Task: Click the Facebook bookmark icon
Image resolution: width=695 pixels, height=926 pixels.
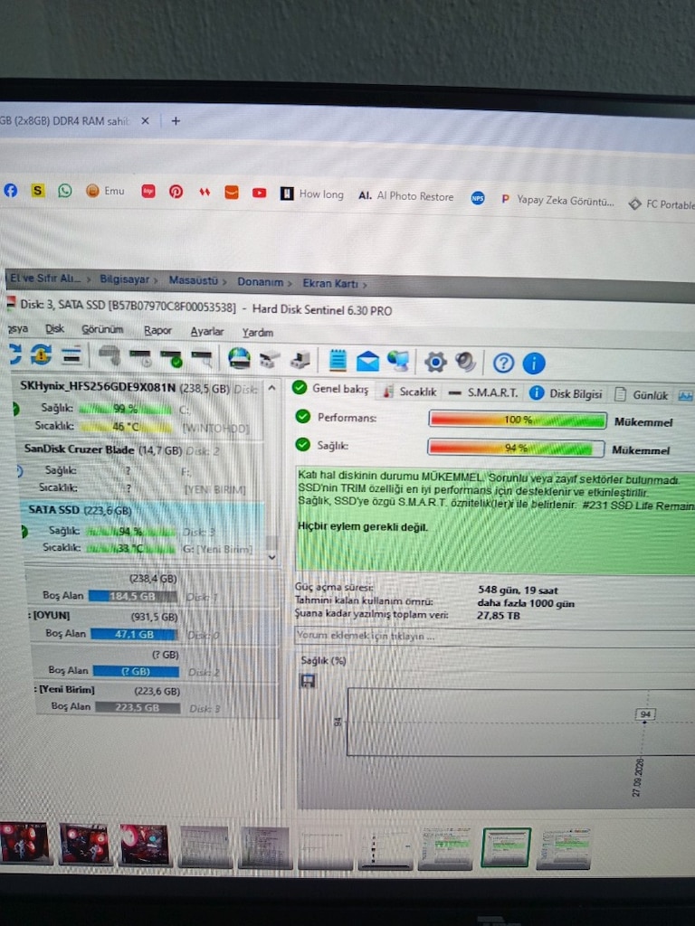Action: pyautogui.click(x=11, y=190)
